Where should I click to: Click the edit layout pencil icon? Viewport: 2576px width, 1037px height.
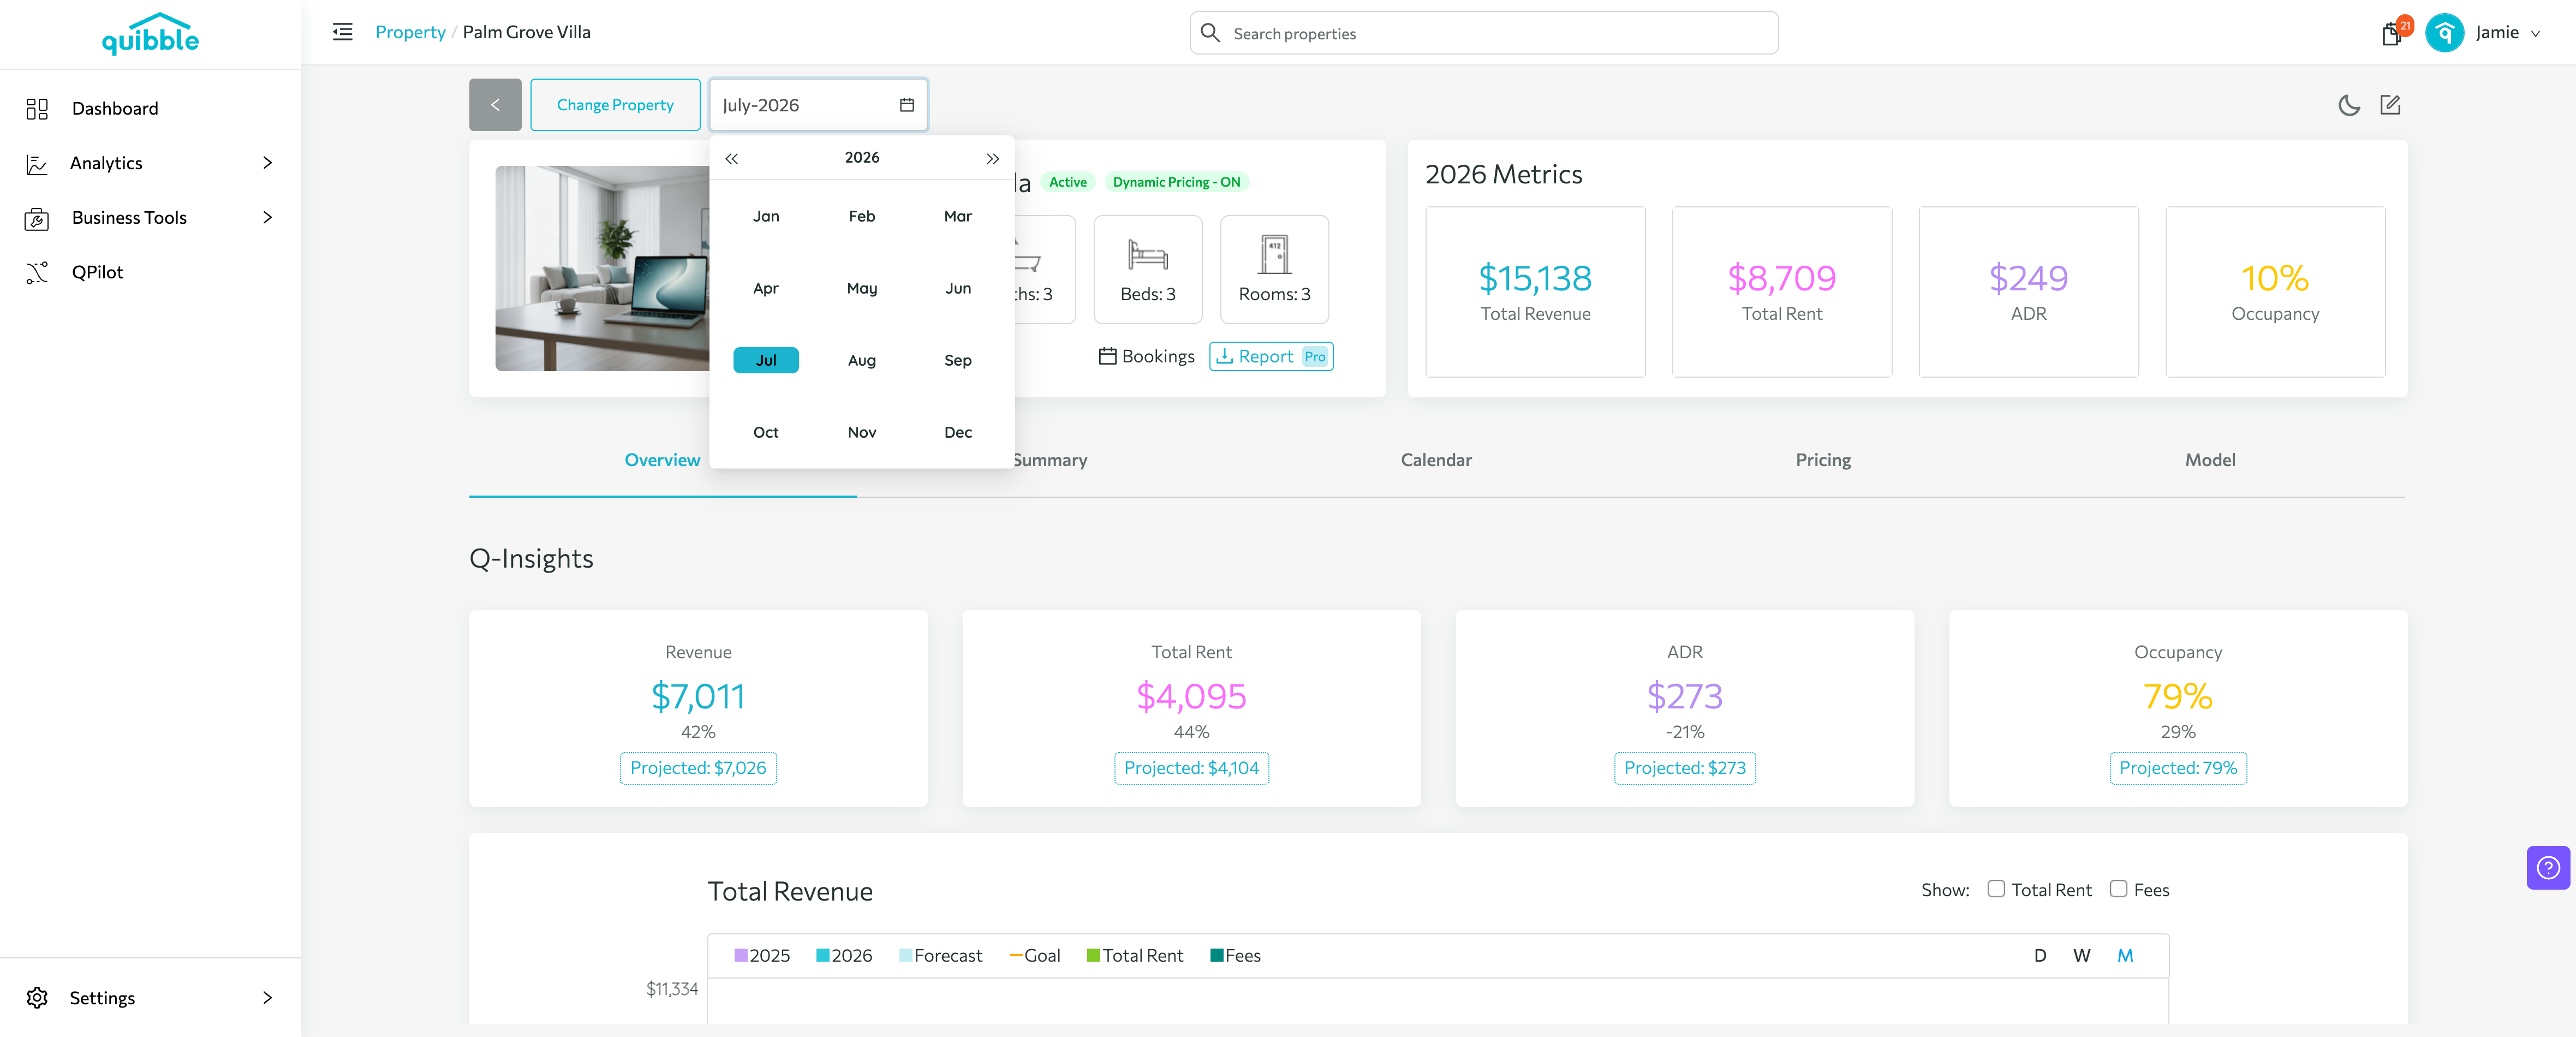(x=2390, y=105)
